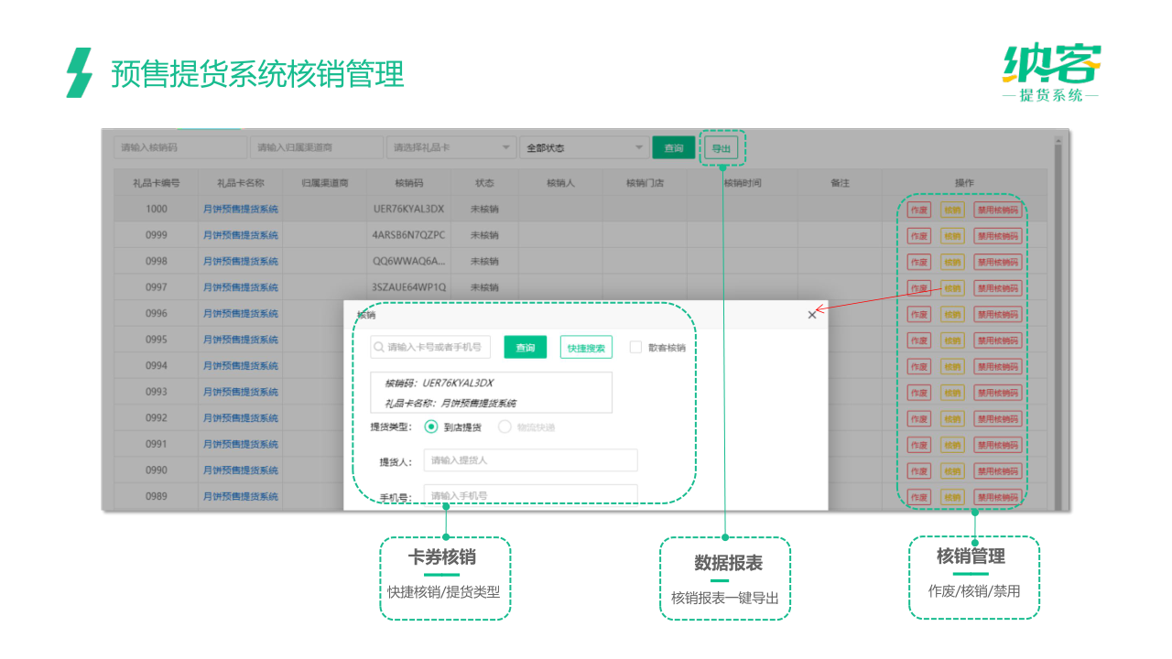Toggle the 散客核销 checkbox

tap(635, 347)
